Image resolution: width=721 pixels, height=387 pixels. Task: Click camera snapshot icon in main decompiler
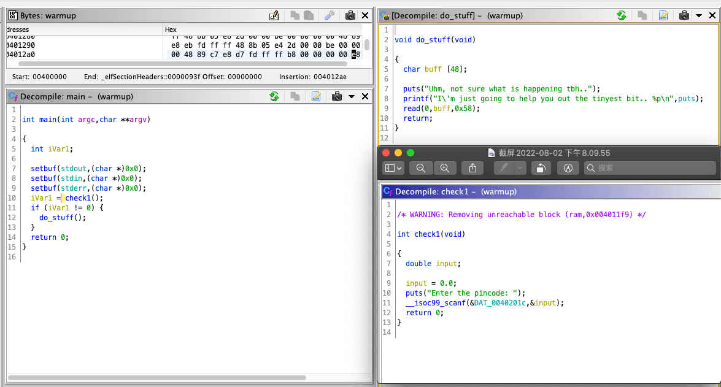(x=336, y=96)
